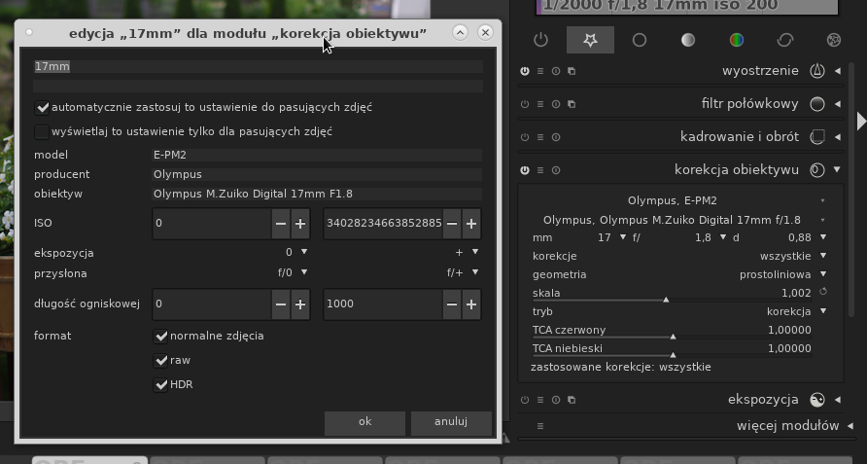
Task: Expand wyostrzenie module
Action: tap(838, 71)
